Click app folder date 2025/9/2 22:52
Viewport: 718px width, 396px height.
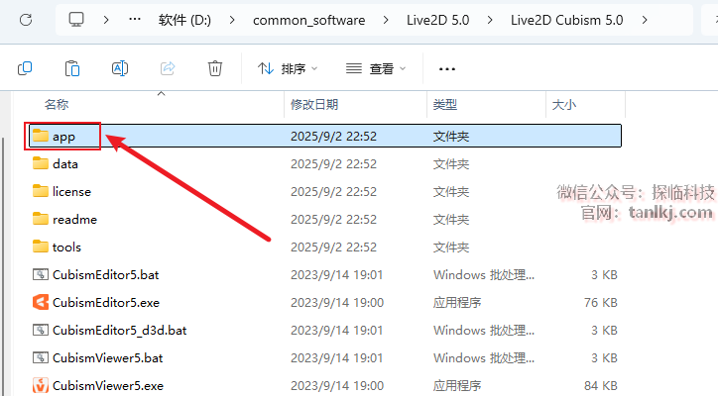tap(333, 137)
